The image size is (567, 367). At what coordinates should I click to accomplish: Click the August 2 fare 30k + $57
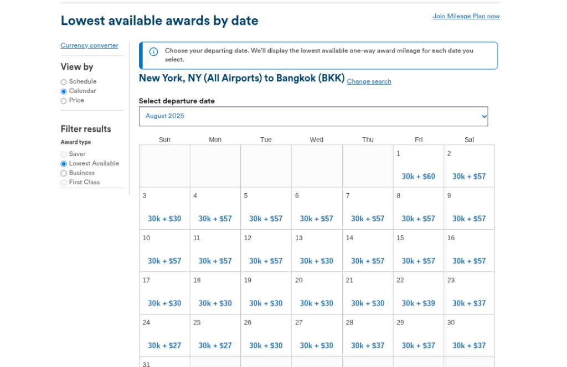(x=469, y=177)
